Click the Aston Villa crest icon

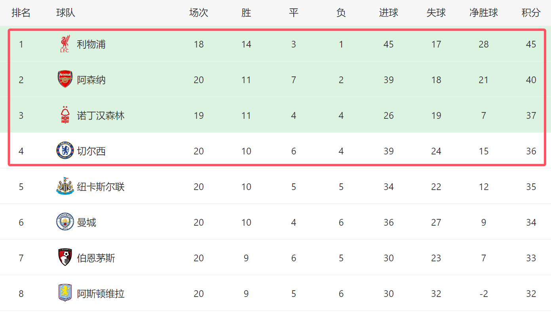click(65, 293)
